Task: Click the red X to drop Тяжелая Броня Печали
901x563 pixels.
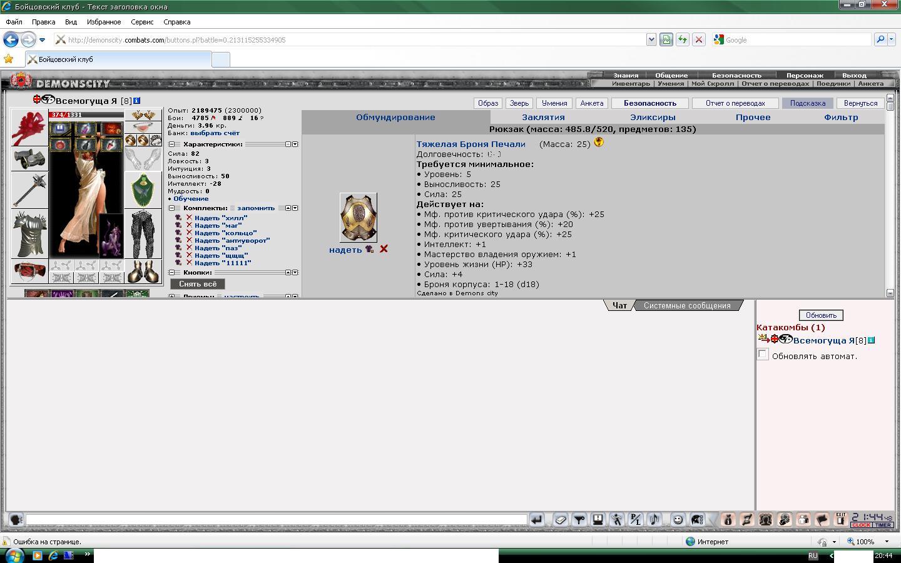Action: (x=384, y=249)
